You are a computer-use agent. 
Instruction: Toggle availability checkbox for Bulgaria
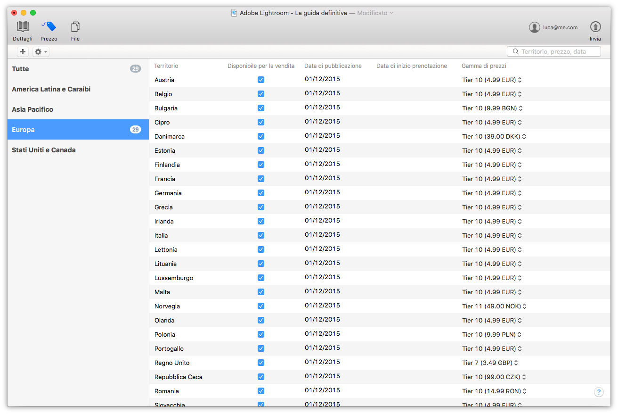click(x=261, y=108)
